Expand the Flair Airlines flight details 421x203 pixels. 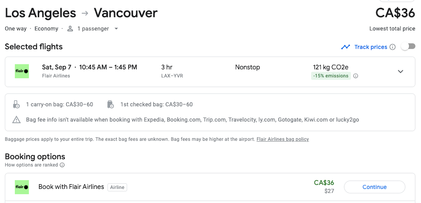[x=400, y=71]
